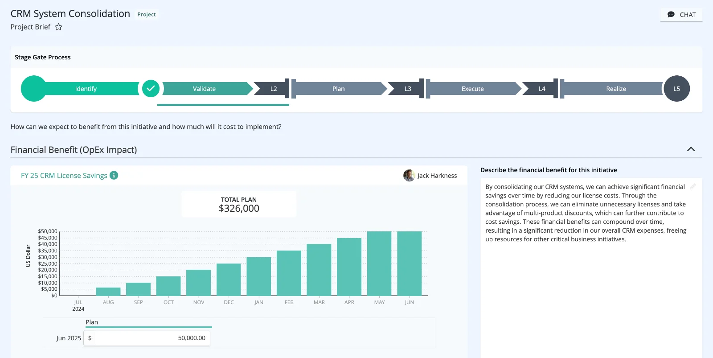The image size is (713, 358).
Task: Open the Plan stage
Action: (339, 89)
